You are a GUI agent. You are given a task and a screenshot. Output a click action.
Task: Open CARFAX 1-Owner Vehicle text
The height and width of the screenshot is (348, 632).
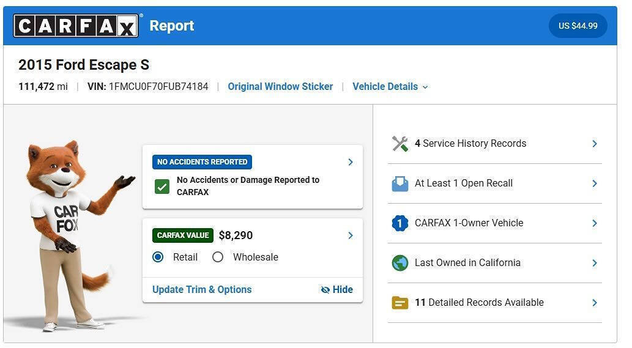(x=469, y=223)
